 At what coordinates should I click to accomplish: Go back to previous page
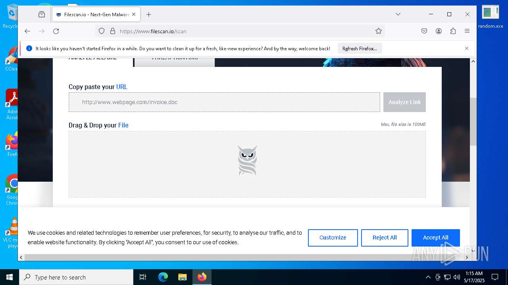point(27,31)
